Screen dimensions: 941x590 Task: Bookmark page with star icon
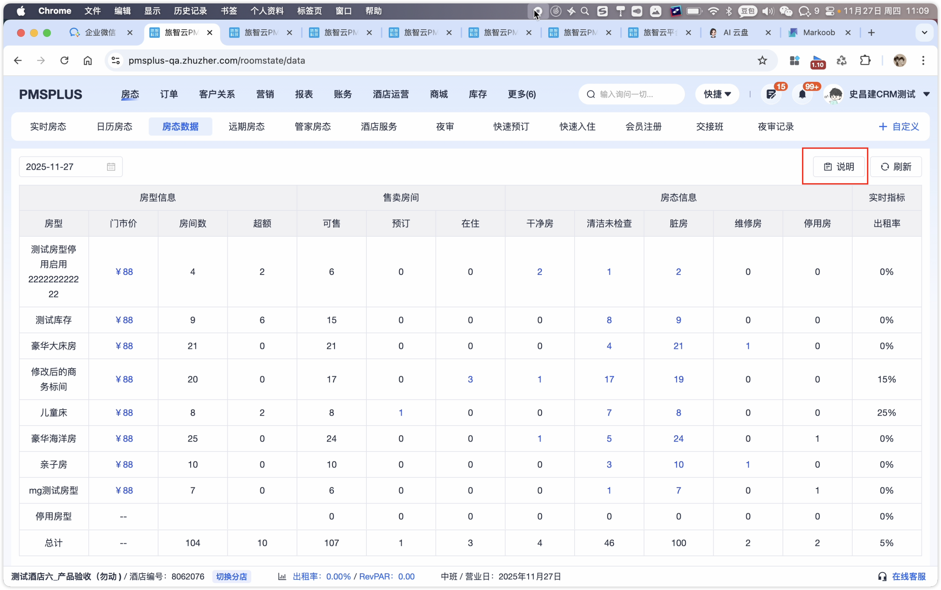point(762,60)
